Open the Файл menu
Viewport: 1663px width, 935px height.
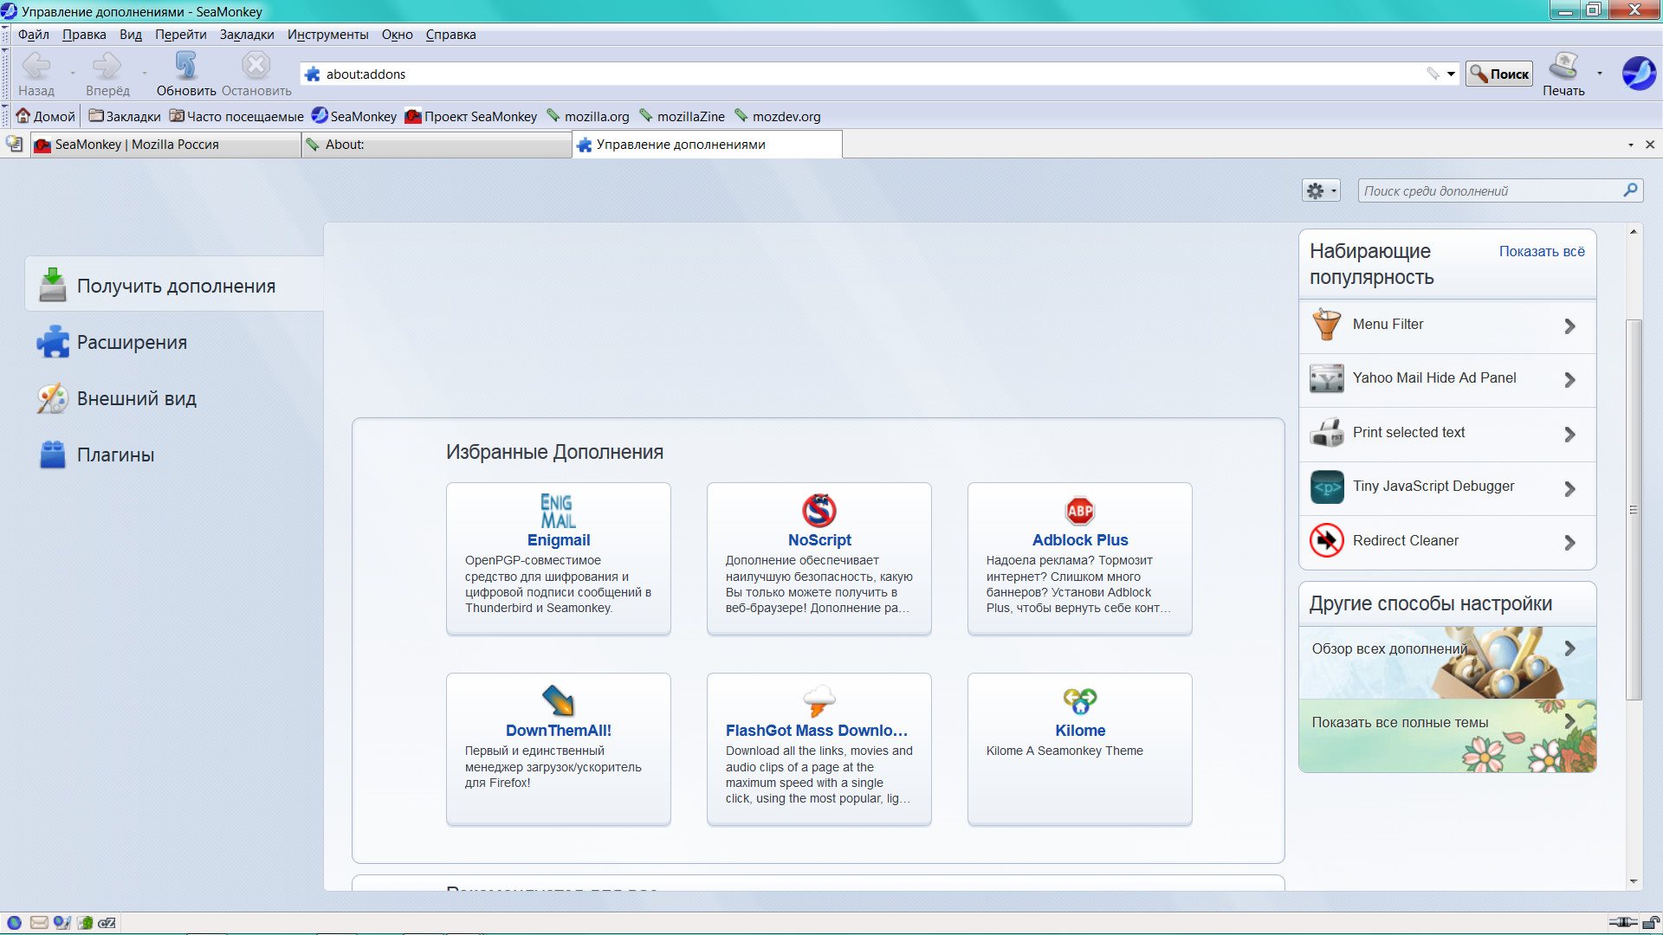pyautogui.click(x=33, y=35)
